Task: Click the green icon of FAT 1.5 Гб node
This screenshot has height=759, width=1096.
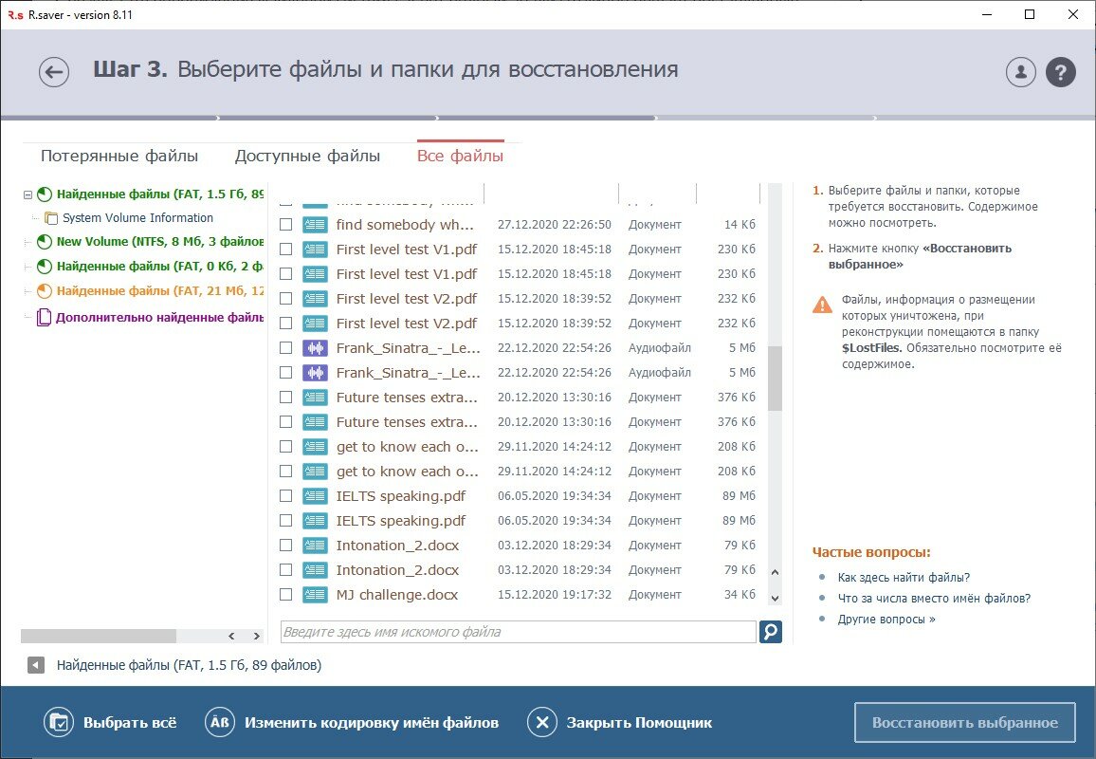Action: tap(45, 194)
